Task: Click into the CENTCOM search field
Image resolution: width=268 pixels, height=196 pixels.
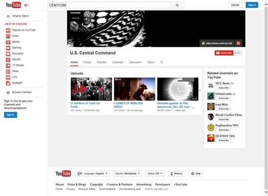Action: click(109, 5)
